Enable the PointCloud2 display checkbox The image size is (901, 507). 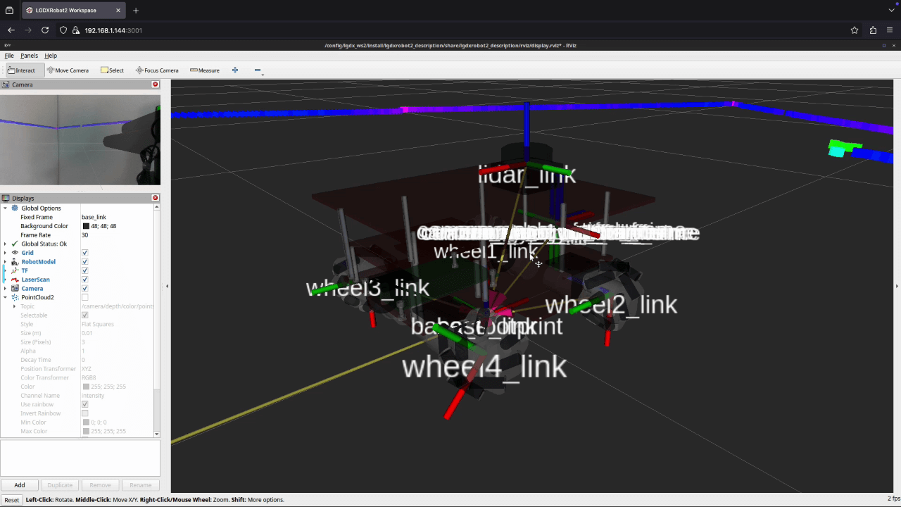pyautogui.click(x=84, y=297)
